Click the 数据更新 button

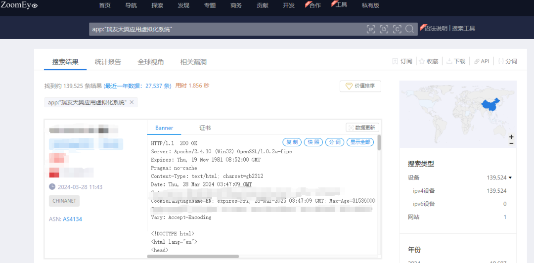point(362,128)
